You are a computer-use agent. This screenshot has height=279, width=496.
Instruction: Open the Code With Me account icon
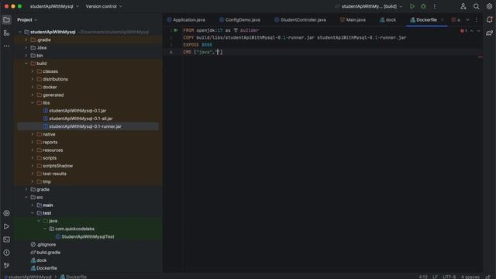[x=463, y=6]
